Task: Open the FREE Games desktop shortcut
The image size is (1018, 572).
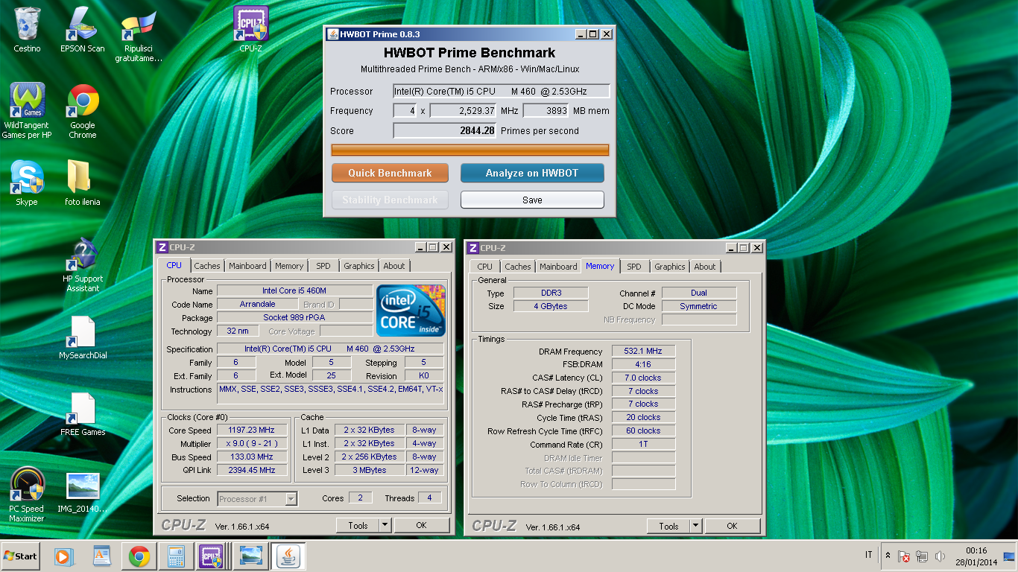Action: 83,414
